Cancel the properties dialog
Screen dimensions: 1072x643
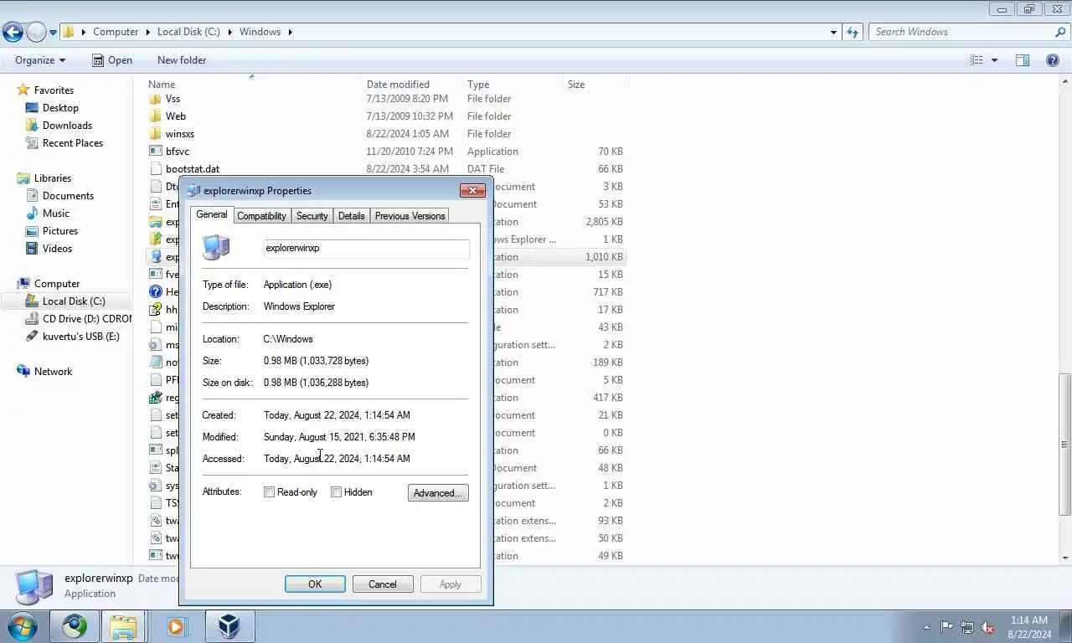383,584
